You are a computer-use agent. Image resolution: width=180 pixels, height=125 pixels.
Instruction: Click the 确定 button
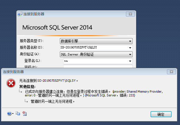(161, 114)
